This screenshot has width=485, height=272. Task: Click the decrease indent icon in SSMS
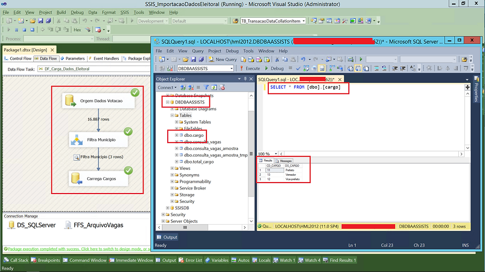[x=395, y=69]
